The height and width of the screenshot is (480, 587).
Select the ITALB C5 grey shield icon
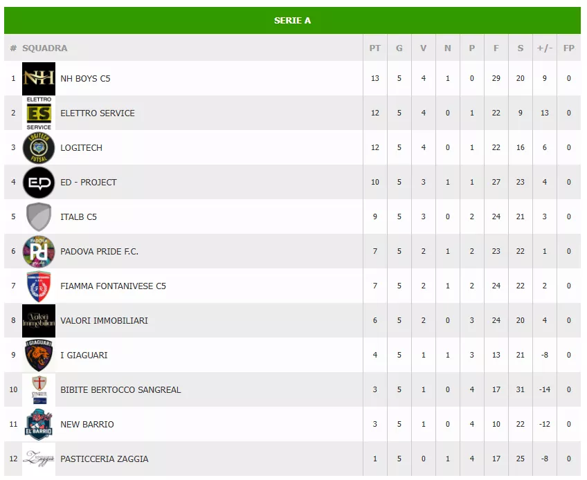[x=39, y=216]
